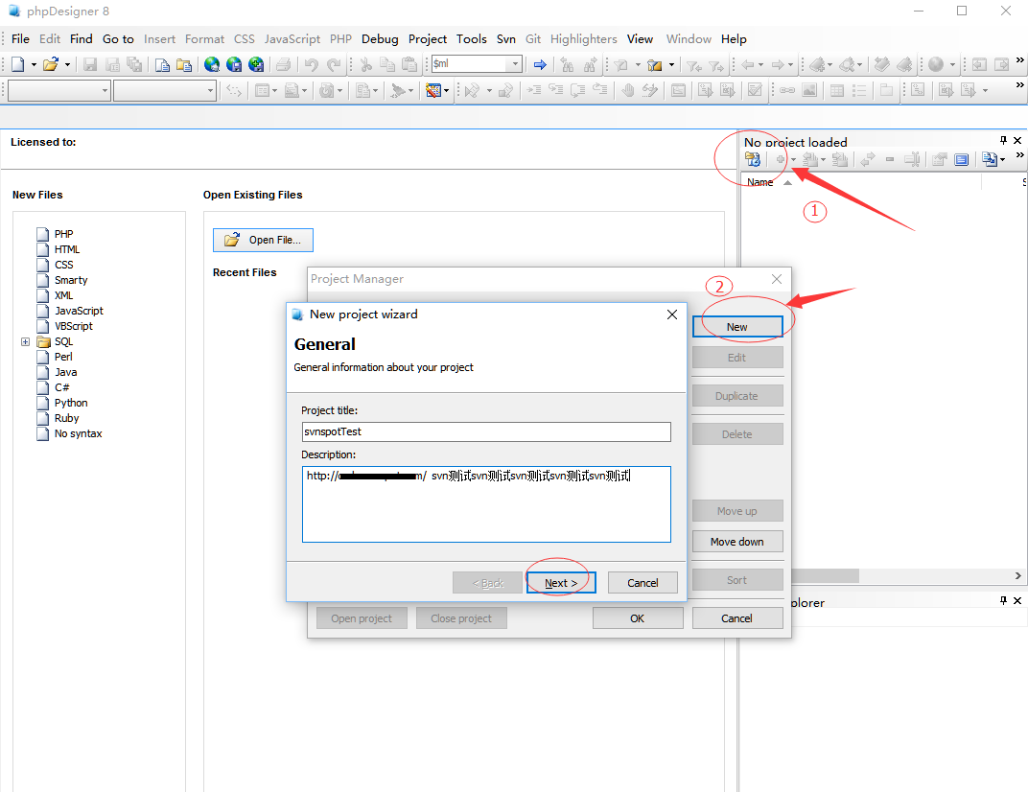The image size is (1028, 792).
Task: Open the View menu
Action: click(x=640, y=38)
